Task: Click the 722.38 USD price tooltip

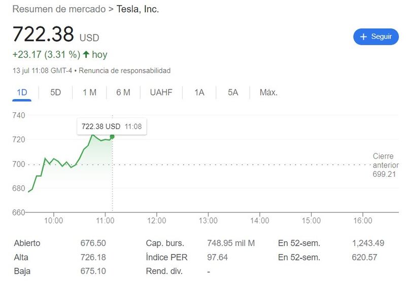Action: [x=111, y=126]
